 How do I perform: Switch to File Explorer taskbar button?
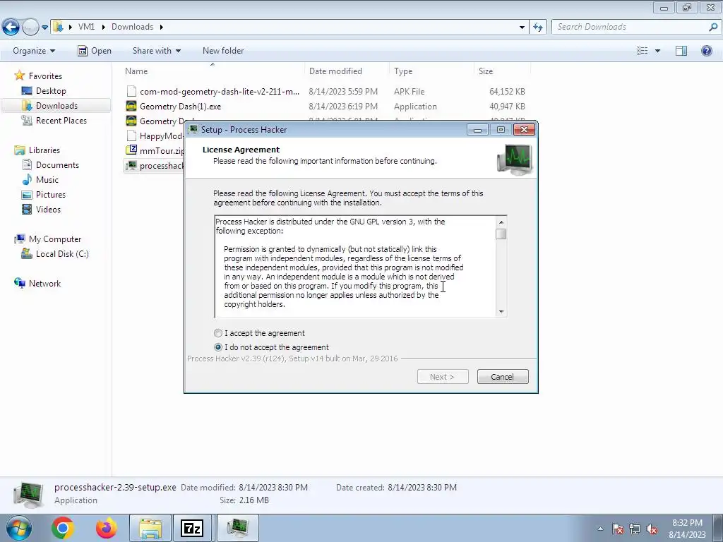click(x=150, y=528)
